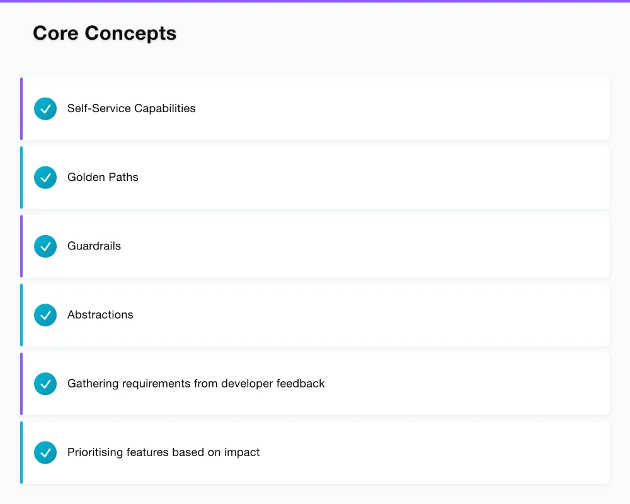Image resolution: width=630 pixels, height=504 pixels.
Task: Click the teal circle on the Abstractions card
Action: click(x=45, y=315)
